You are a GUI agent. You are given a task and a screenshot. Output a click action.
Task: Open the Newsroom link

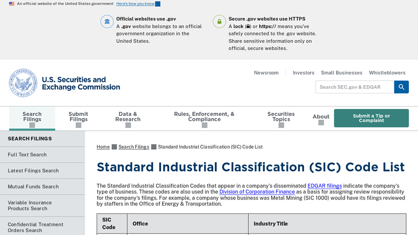266,73
